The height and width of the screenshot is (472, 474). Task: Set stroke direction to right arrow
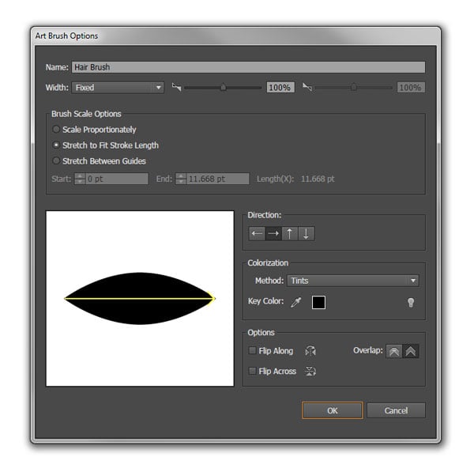(273, 233)
